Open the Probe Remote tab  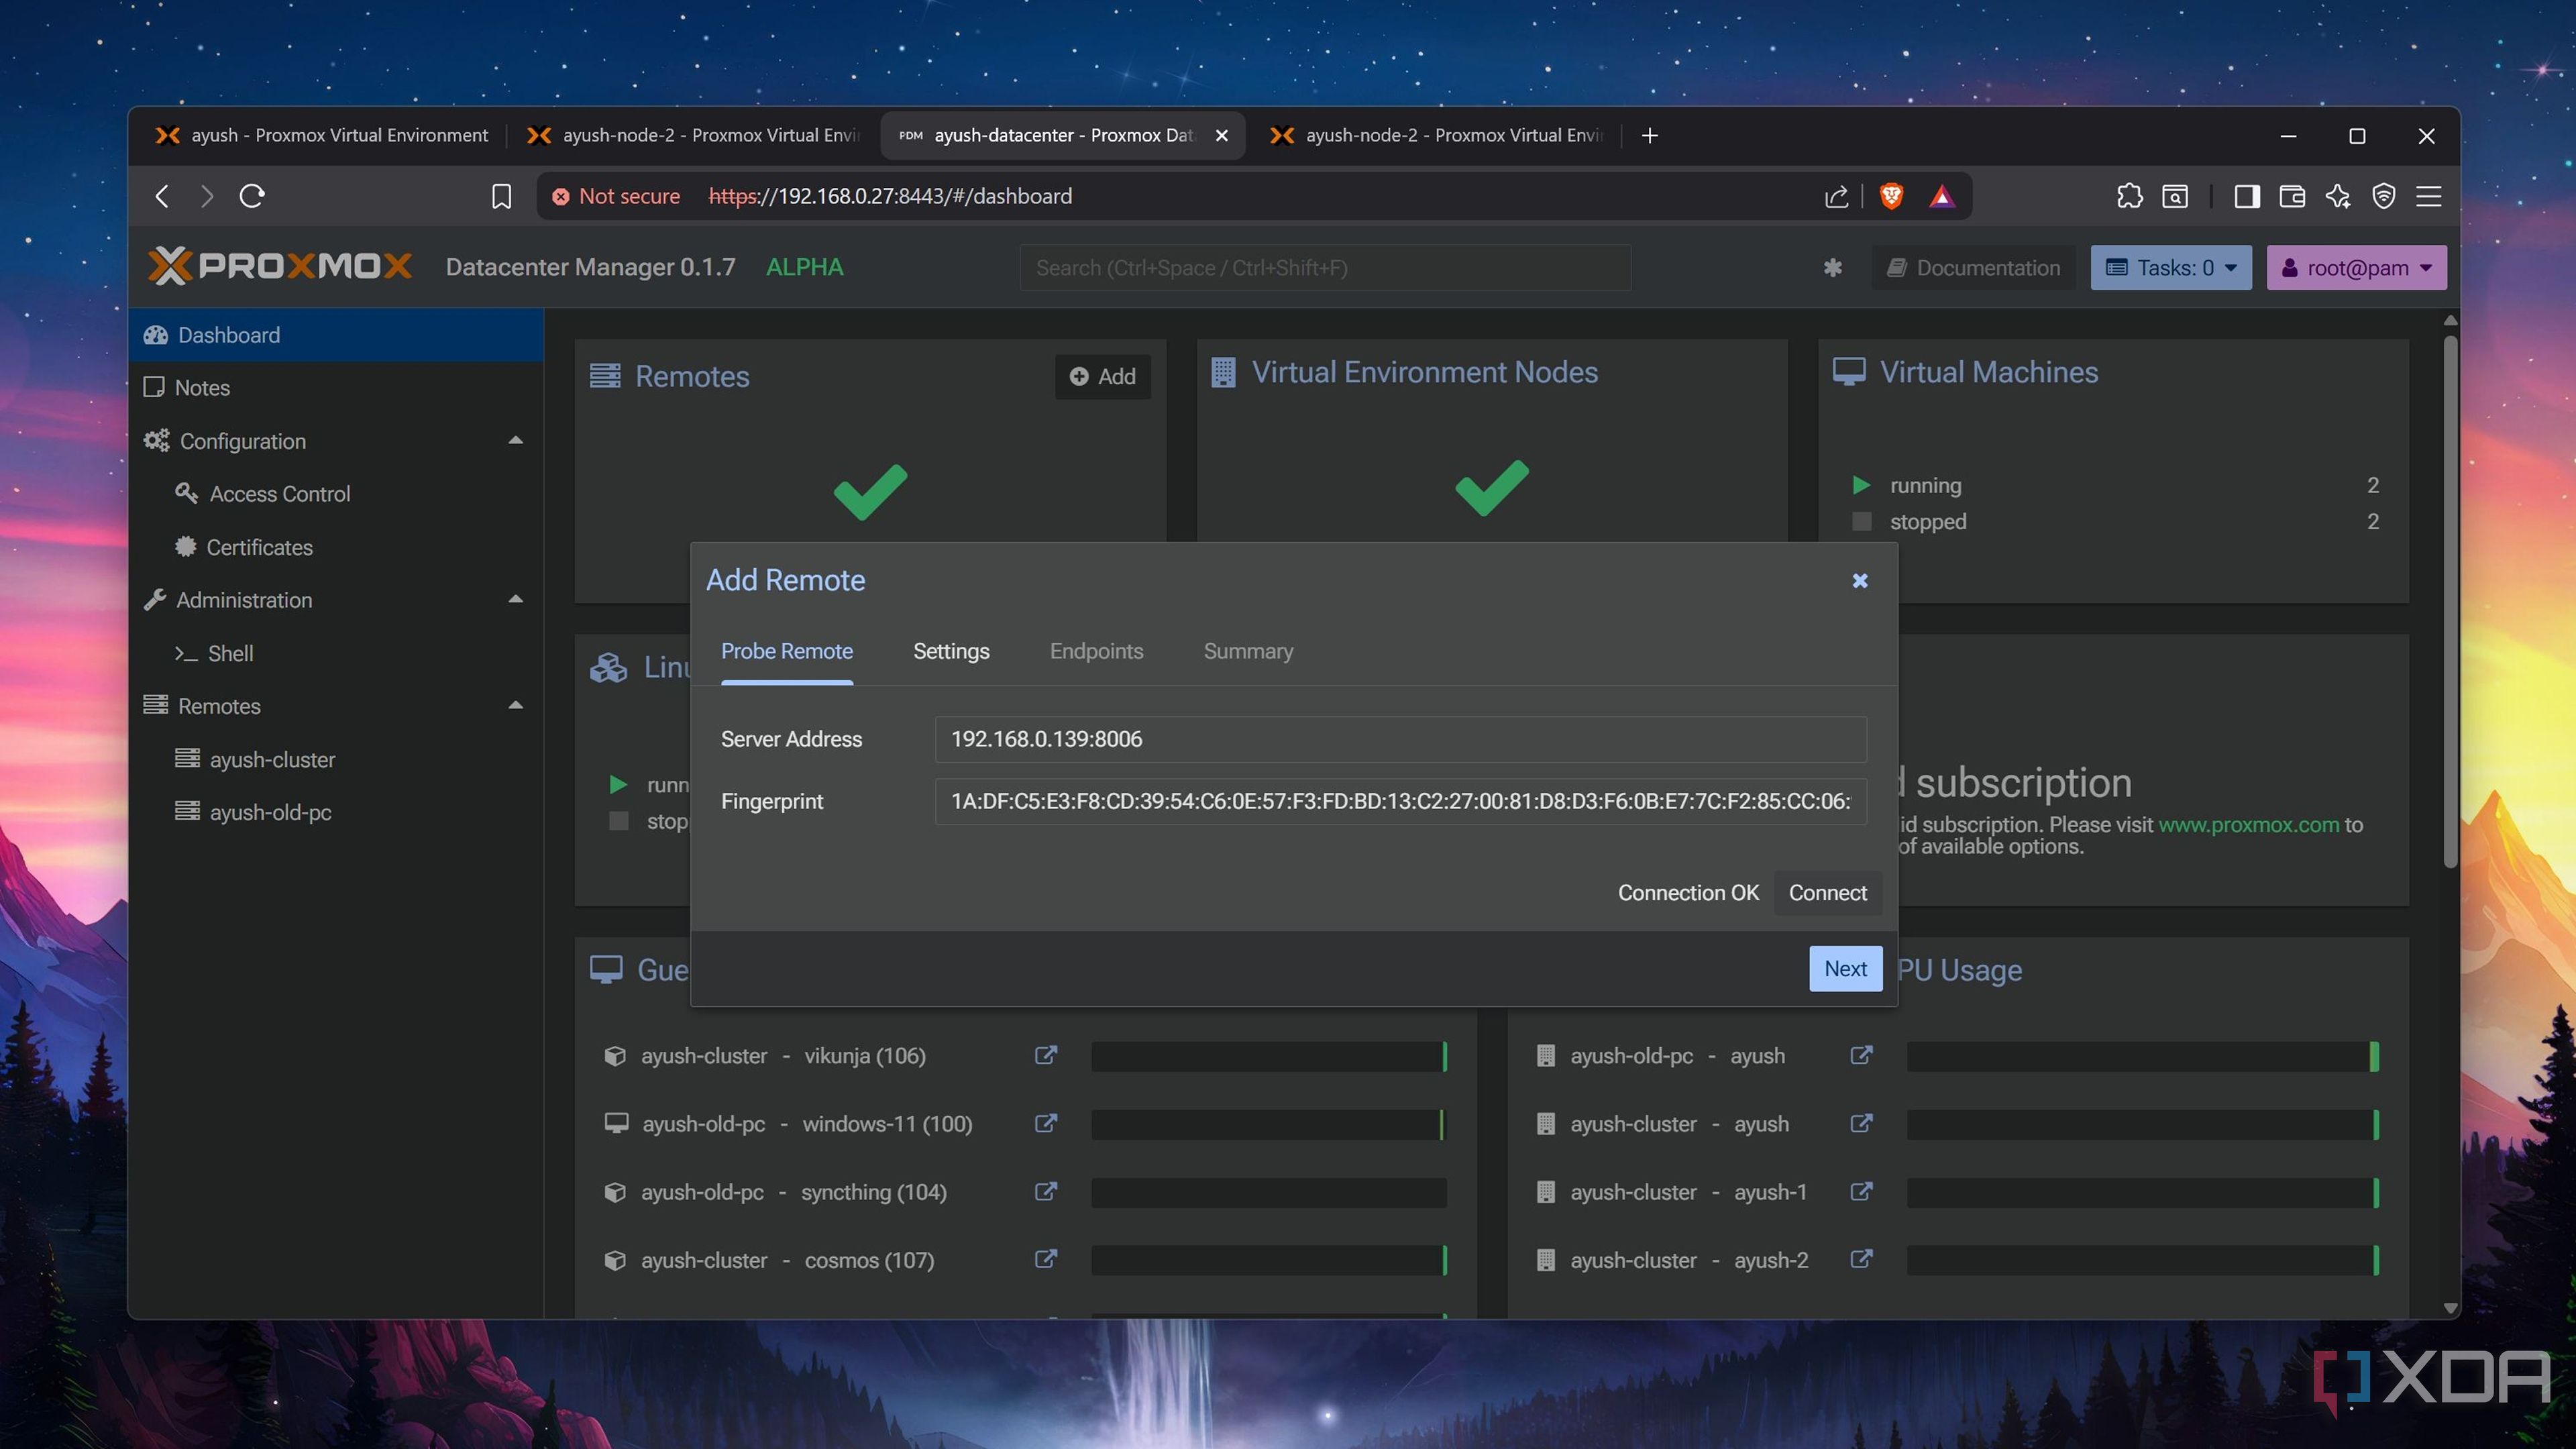point(786,651)
